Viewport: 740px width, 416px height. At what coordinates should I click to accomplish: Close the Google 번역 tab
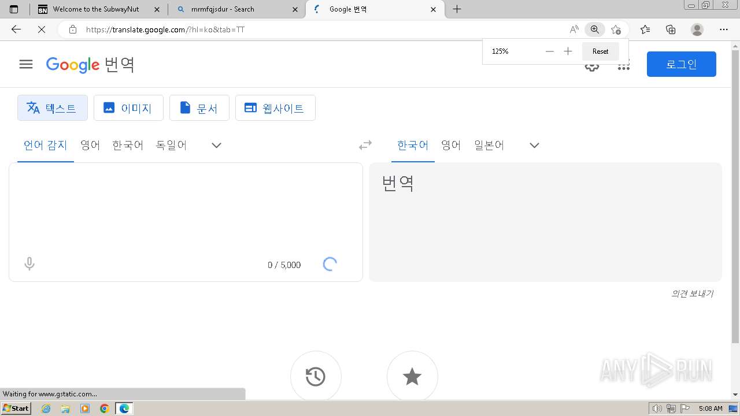pyautogui.click(x=434, y=9)
